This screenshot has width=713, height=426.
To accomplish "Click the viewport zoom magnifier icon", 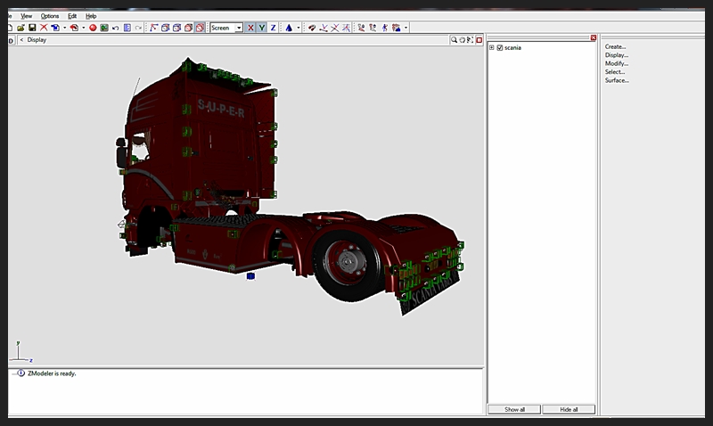I will 455,40.
